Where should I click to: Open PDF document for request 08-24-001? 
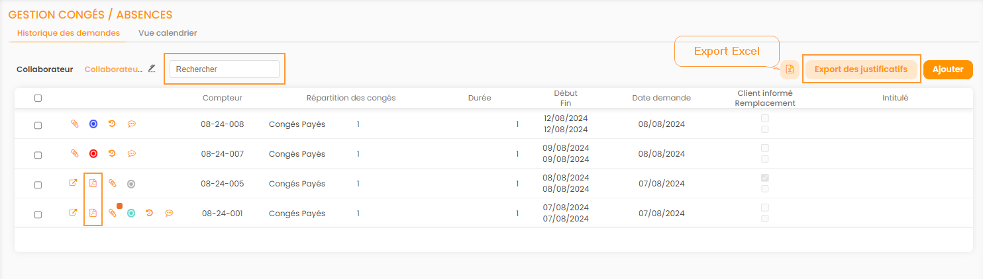(93, 213)
